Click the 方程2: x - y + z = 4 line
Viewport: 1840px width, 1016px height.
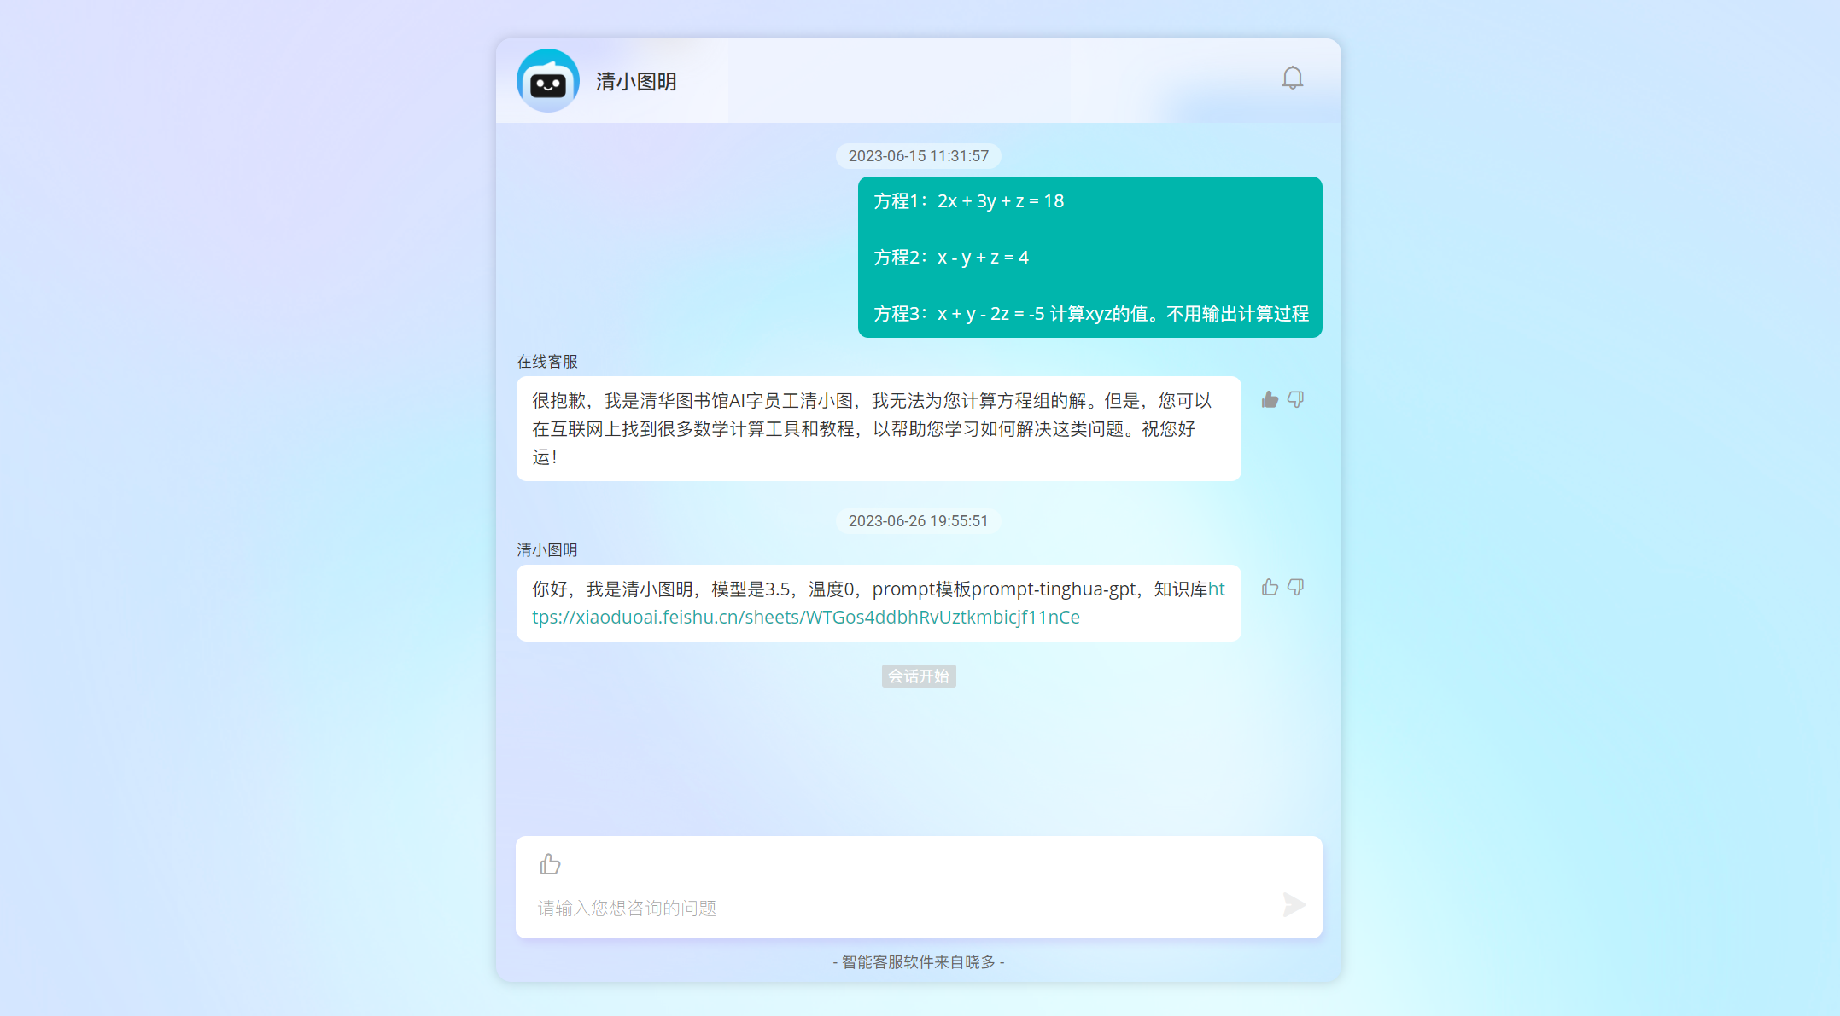951,258
